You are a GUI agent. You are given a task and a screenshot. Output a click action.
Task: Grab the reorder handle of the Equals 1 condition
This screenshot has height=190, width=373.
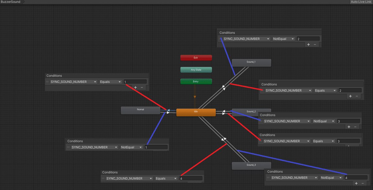point(47,82)
